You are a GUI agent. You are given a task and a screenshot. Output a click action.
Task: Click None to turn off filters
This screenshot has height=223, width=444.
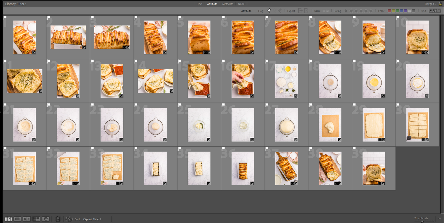pyautogui.click(x=241, y=4)
